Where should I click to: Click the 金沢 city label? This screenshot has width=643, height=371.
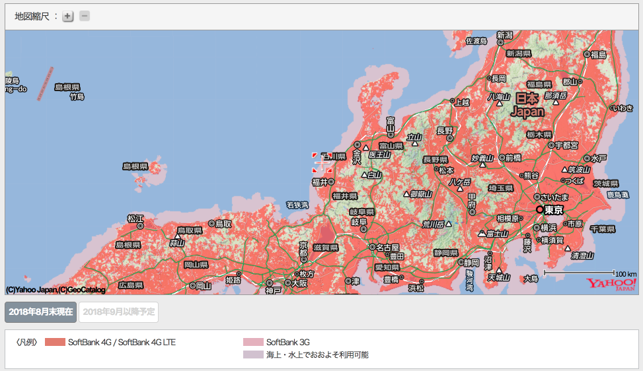point(357,157)
